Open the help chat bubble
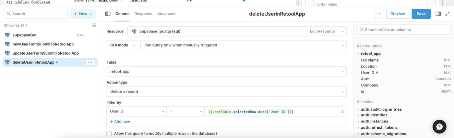 pos(439,127)
